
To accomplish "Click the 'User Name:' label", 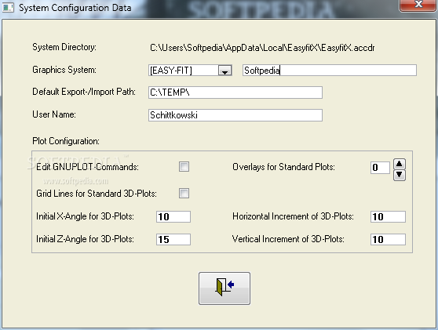I will coord(54,114).
